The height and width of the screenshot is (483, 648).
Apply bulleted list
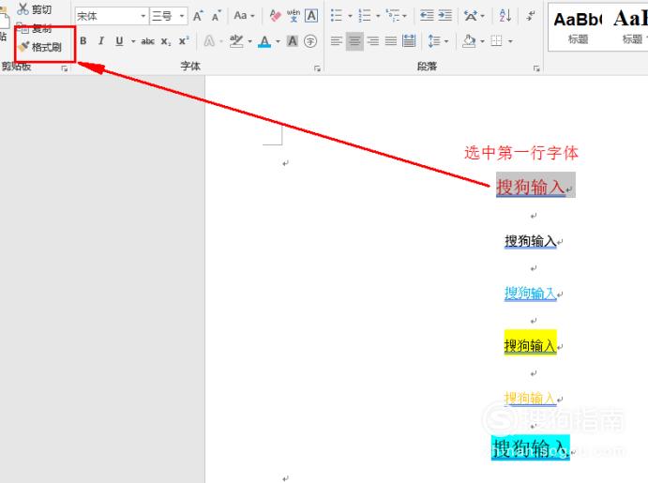pos(337,16)
